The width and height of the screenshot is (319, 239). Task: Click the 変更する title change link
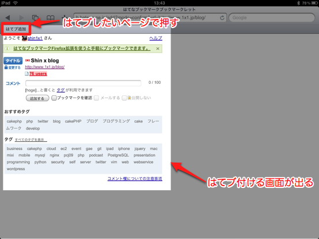tap(13, 68)
